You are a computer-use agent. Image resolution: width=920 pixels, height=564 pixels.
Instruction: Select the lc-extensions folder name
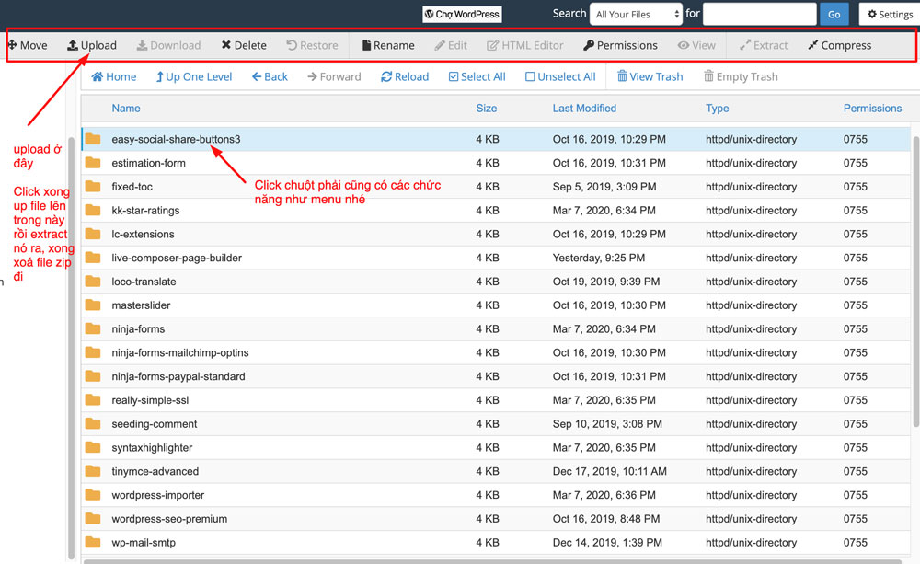point(144,235)
